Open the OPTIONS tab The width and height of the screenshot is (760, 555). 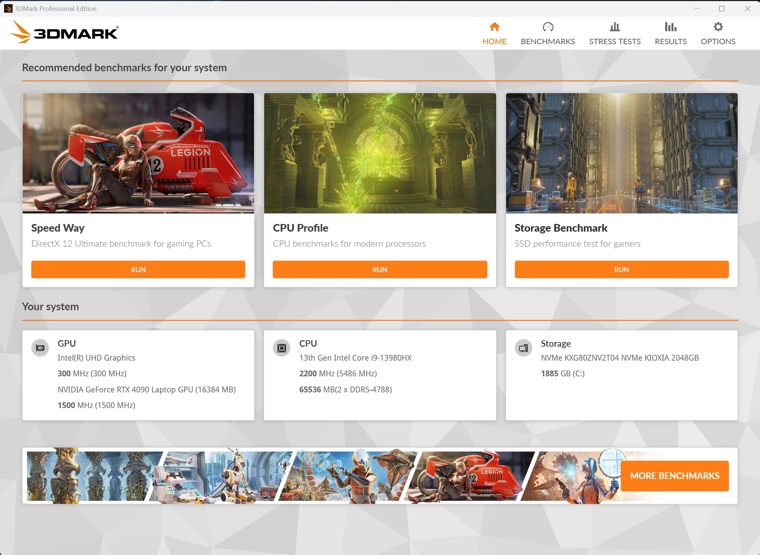pos(718,34)
